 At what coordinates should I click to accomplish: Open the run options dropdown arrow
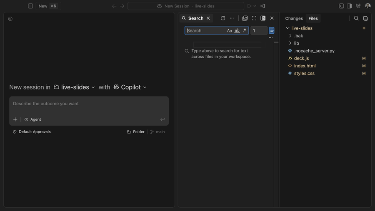point(255,6)
